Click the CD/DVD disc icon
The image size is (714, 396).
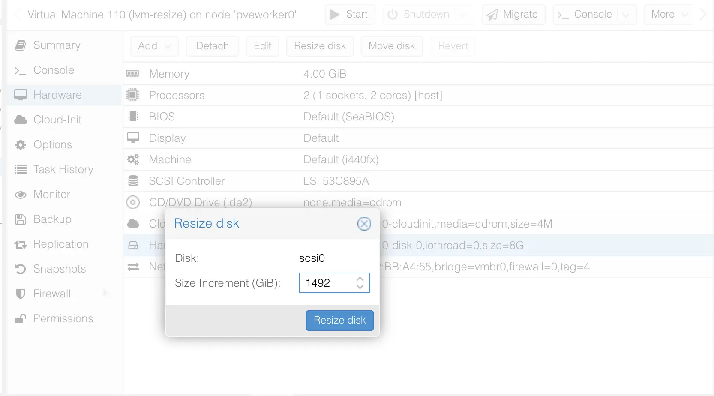pyautogui.click(x=133, y=202)
